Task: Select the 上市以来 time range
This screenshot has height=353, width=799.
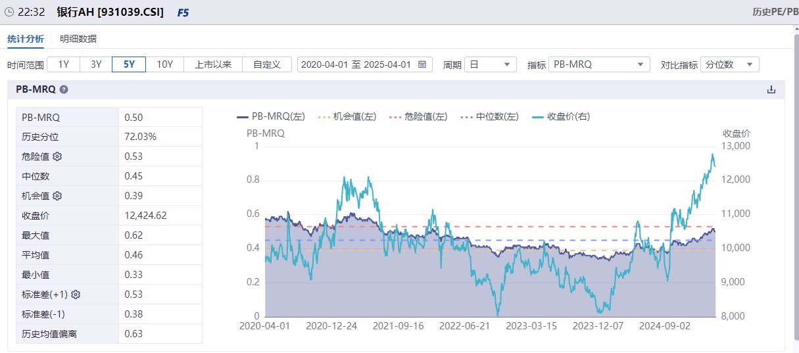Action: pyautogui.click(x=213, y=64)
